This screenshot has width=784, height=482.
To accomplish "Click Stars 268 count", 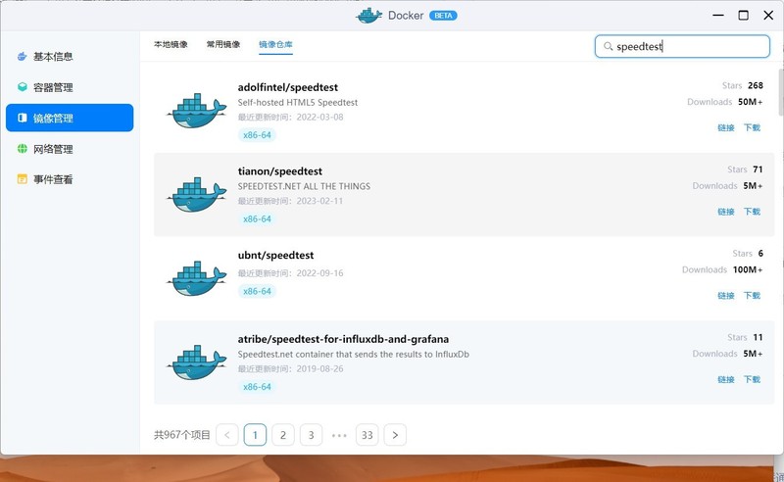I will (x=755, y=85).
